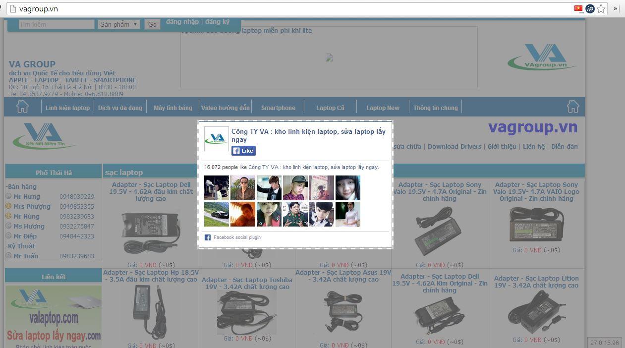Click the chat status icon beside Mrs Phượng
625x348 pixels.
pos(8,206)
